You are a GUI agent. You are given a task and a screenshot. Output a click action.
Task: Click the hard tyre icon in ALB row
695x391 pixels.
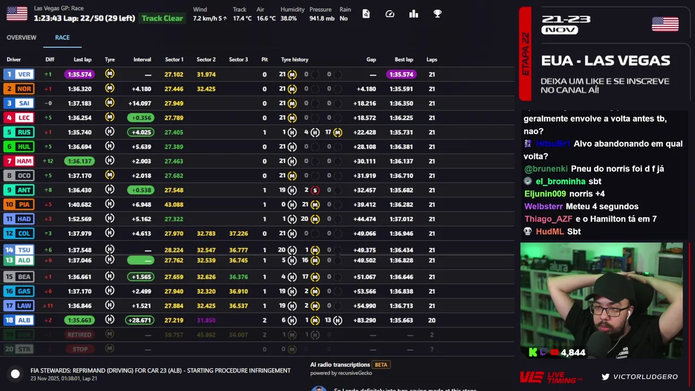(x=110, y=320)
